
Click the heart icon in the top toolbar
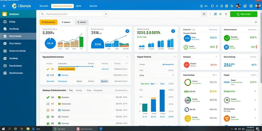(226, 14)
